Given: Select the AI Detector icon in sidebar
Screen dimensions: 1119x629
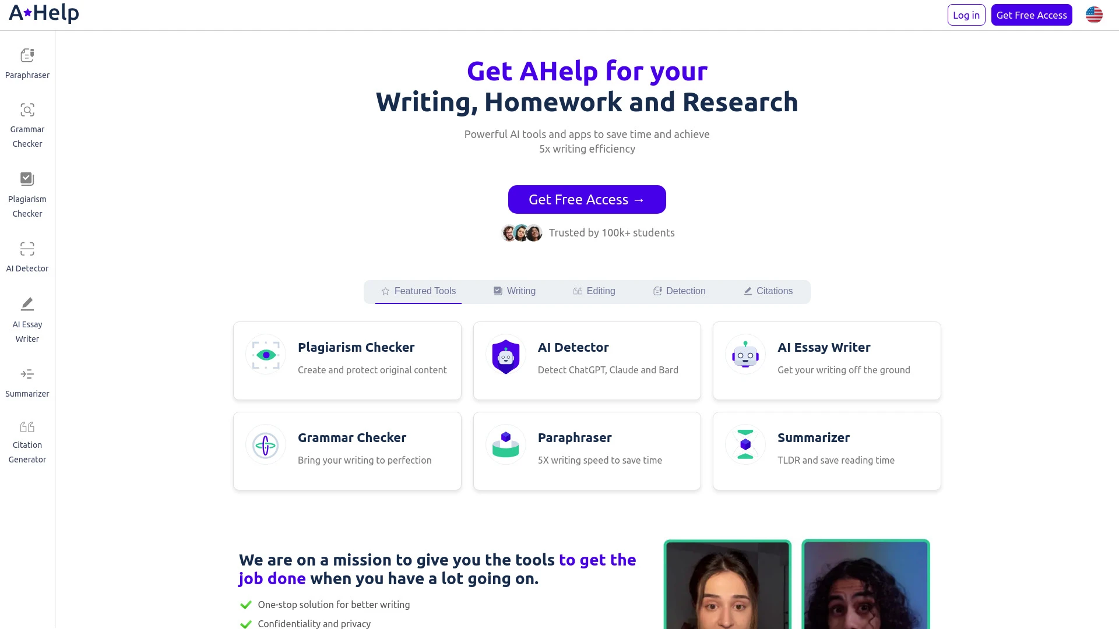Looking at the screenshot, I should coord(27,248).
